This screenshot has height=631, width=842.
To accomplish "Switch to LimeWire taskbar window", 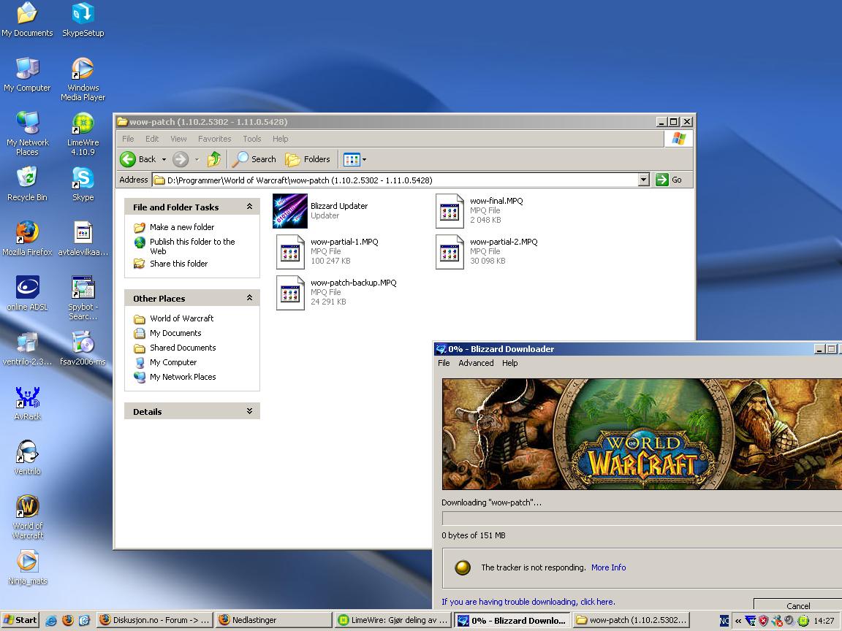I will pyautogui.click(x=393, y=620).
